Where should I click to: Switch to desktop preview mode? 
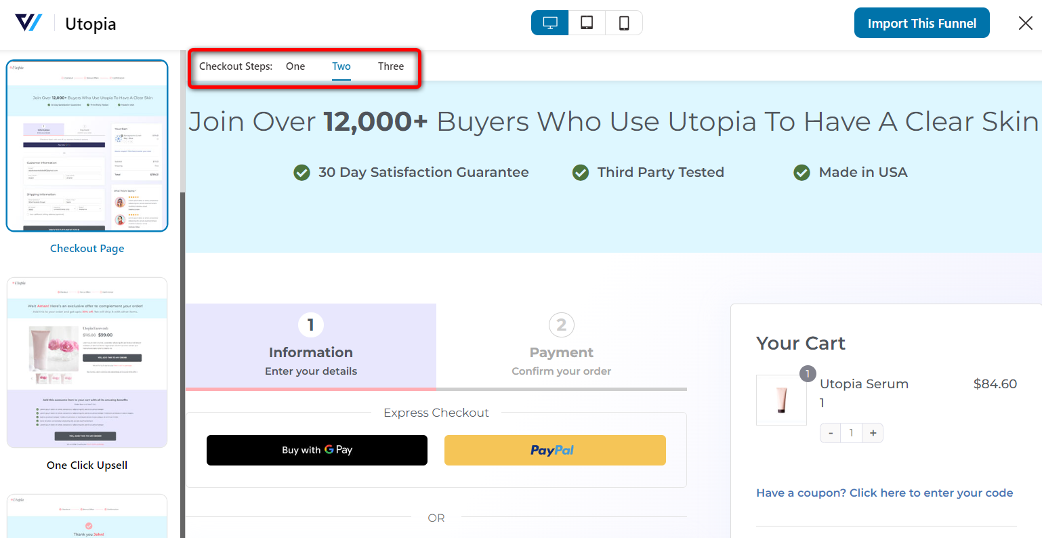[x=549, y=22]
